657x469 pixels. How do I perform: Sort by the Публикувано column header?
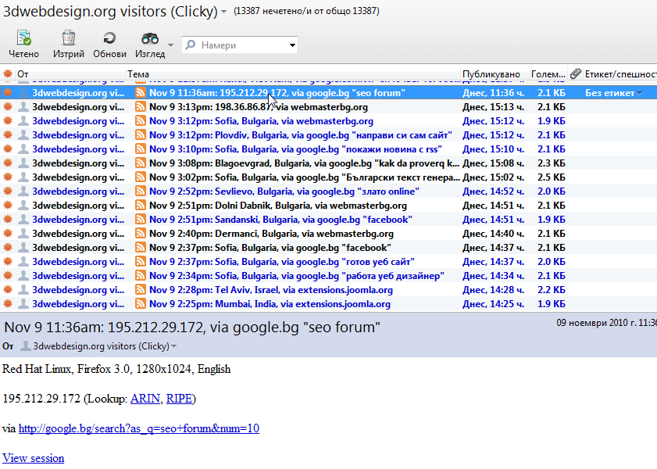495,73
